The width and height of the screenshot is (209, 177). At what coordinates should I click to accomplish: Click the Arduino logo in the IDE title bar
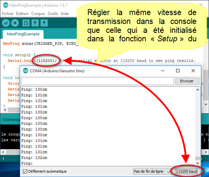coord(5,5)
